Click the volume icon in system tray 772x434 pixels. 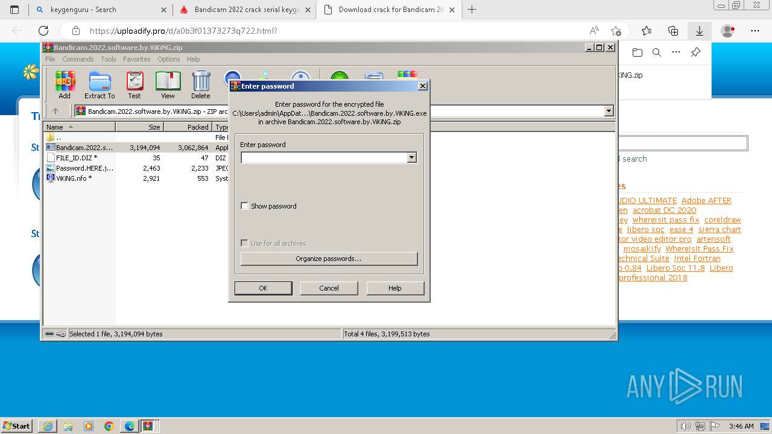(686, 426)
